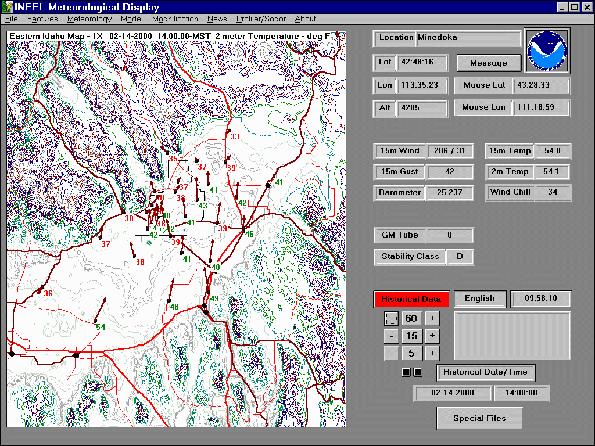Select map station reading 46
Screen dimensions: 595x446
pos(249,234)
